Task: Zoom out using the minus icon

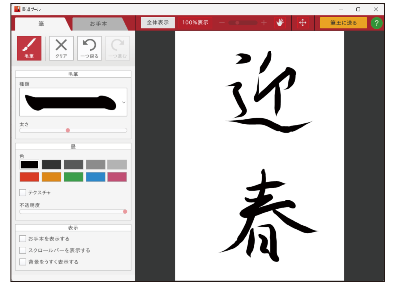Action: pyautogui.click(x=222, y=23)
